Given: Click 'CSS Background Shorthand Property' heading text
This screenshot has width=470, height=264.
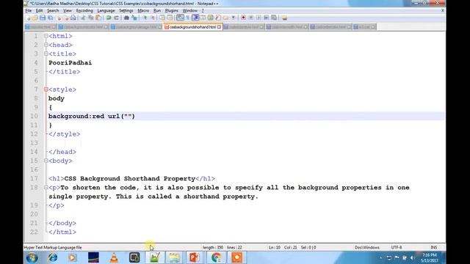Looking at the screenshot, I should pyautogui.click(x=130, y=179).
